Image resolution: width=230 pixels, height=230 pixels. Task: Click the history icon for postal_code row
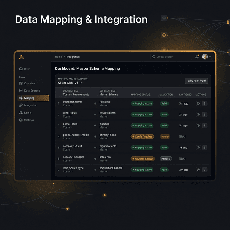click(x=198, y=125)
